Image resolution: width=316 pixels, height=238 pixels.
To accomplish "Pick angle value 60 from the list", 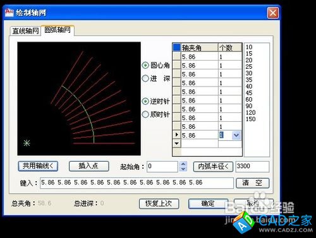I will pos(249,99).
